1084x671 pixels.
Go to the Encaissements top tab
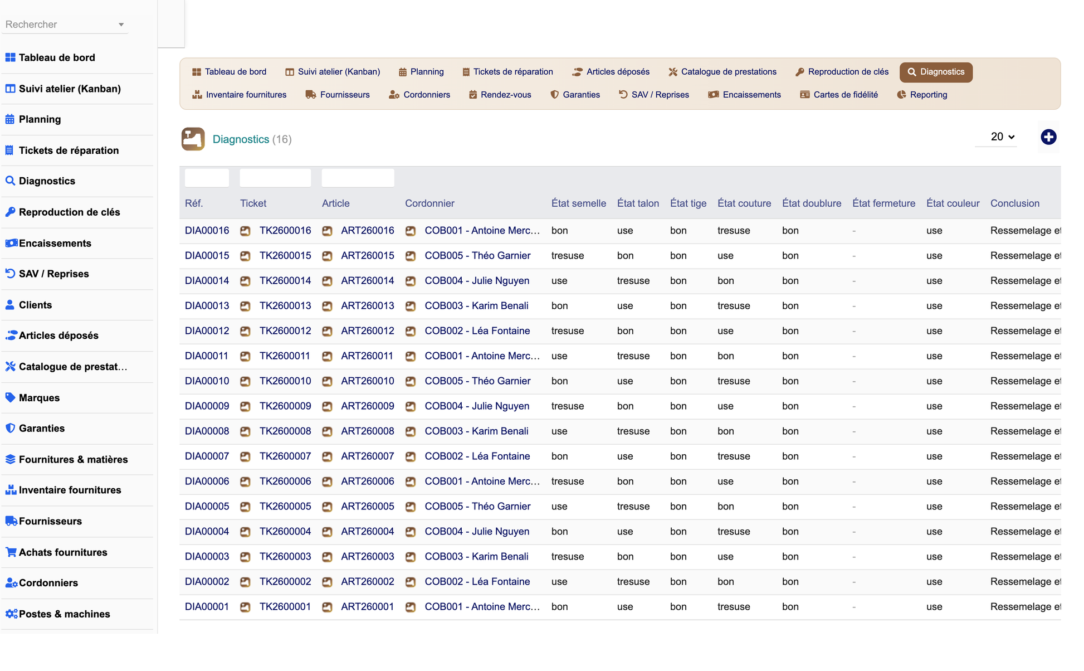tap(744, 95)
